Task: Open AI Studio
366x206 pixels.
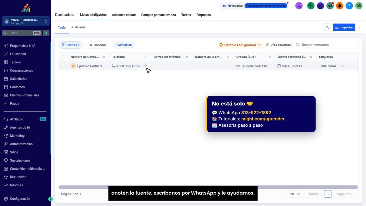Action: (x=16, y=119)
